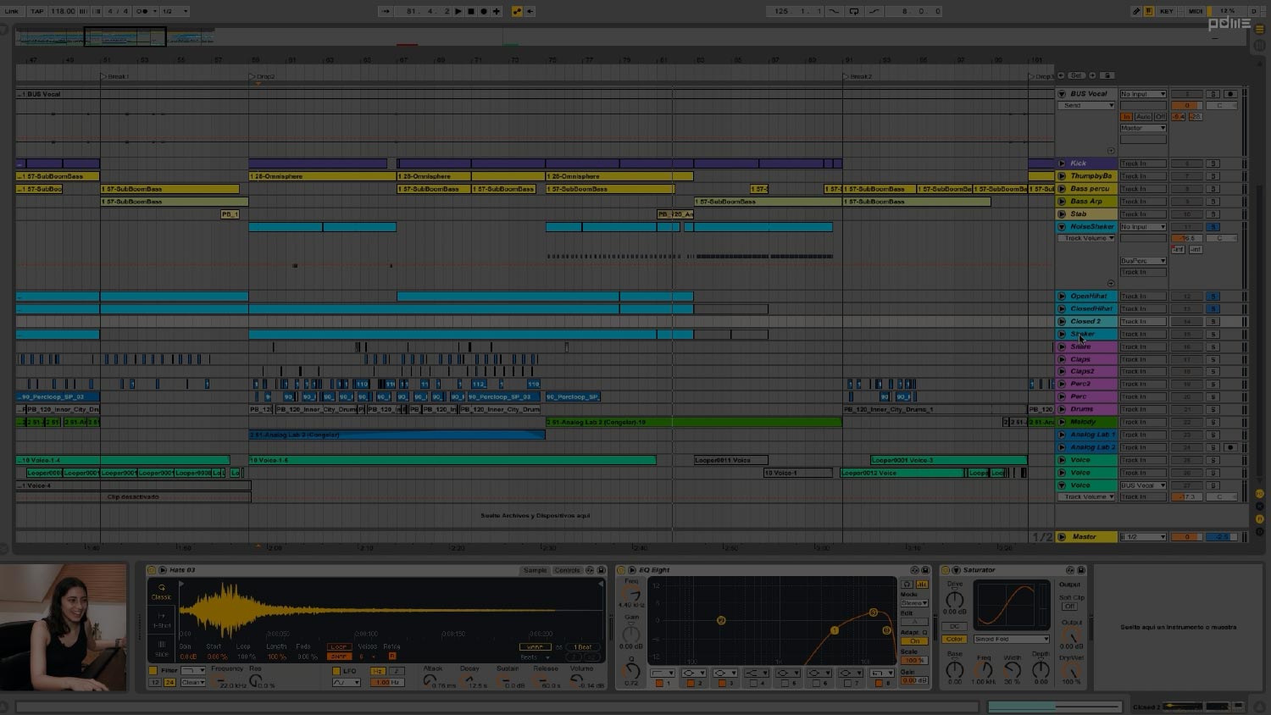The width and height of the screenshot is (1271, 715).
Task: Toggle the Hats 03 device activator
Action: click(x=152, y=570)
